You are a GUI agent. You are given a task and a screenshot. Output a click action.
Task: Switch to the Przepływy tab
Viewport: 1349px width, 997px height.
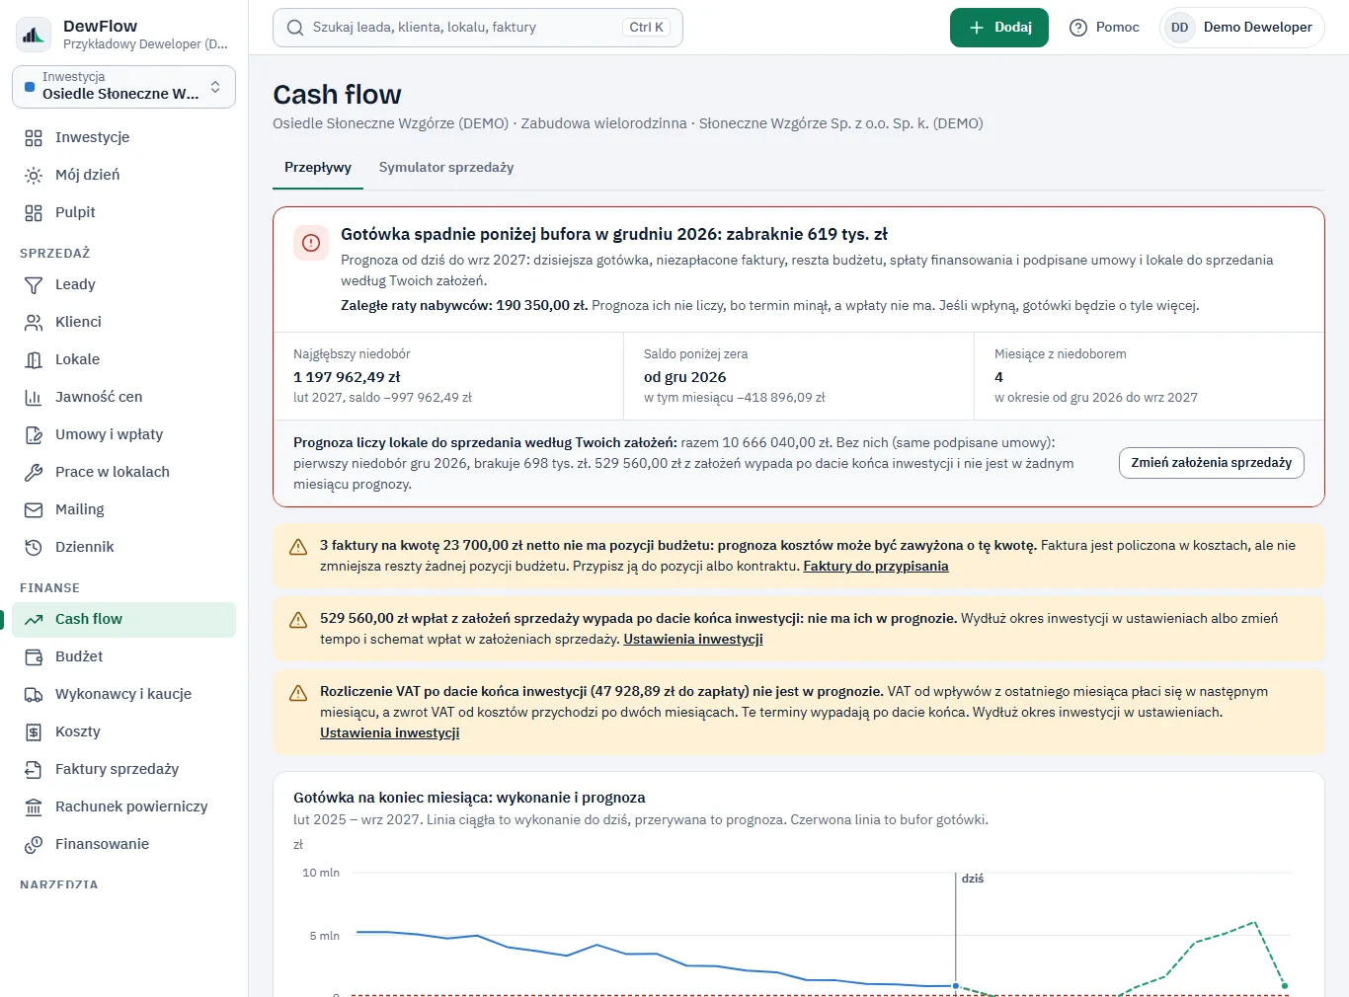coord(318,168)
